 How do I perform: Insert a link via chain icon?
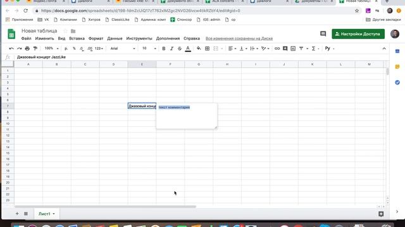pyautogui.click(x=277, y=49)
